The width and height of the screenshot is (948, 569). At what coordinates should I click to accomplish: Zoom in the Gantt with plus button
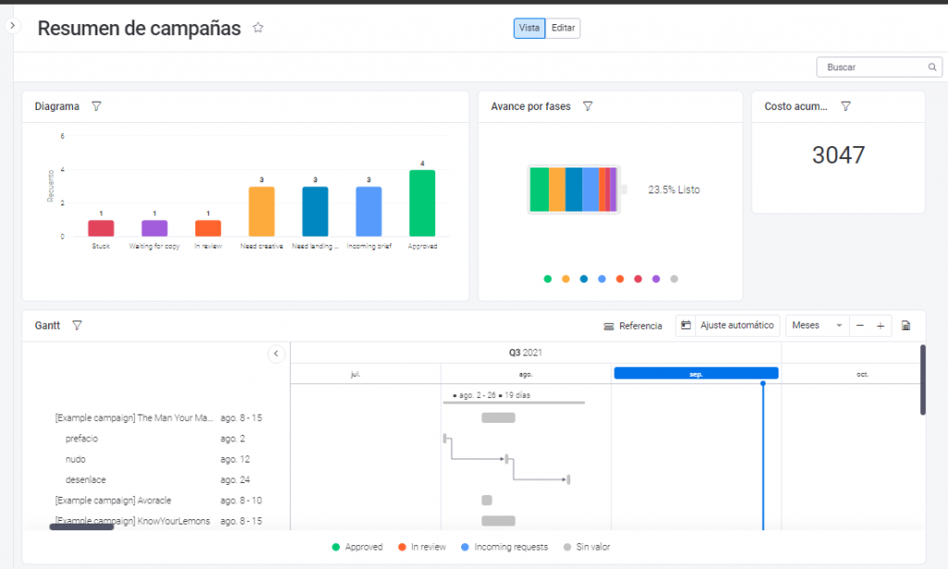pos(880,326)
